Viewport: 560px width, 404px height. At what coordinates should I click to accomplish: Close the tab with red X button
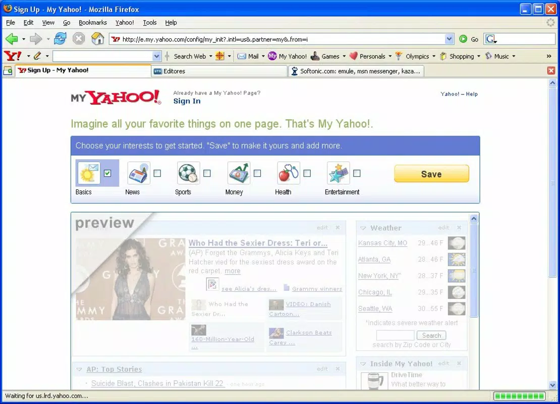(551, 70)
